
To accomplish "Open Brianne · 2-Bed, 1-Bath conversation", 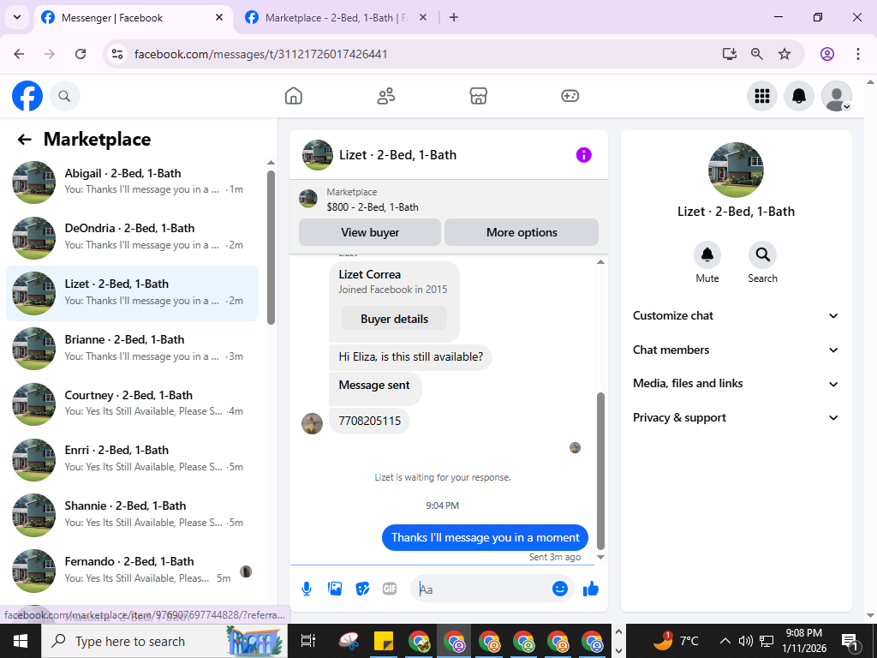I will click(133, 349).
